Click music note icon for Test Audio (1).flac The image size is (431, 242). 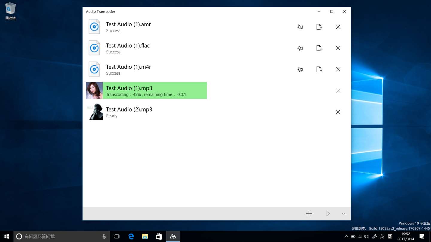pos(300,48)
